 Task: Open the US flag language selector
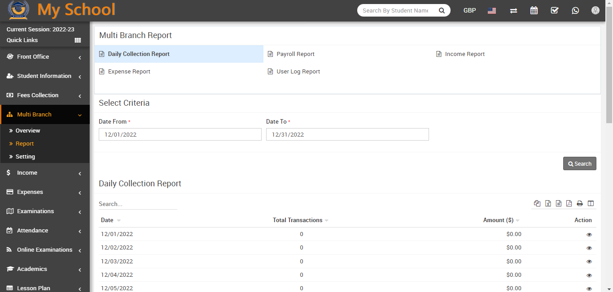tap(492, 11)
